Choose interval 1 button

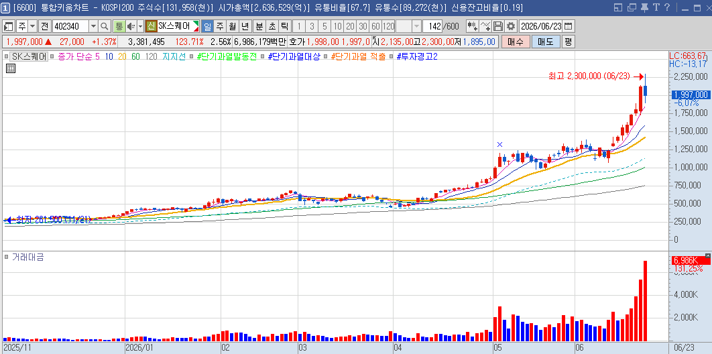click(299, 26)
